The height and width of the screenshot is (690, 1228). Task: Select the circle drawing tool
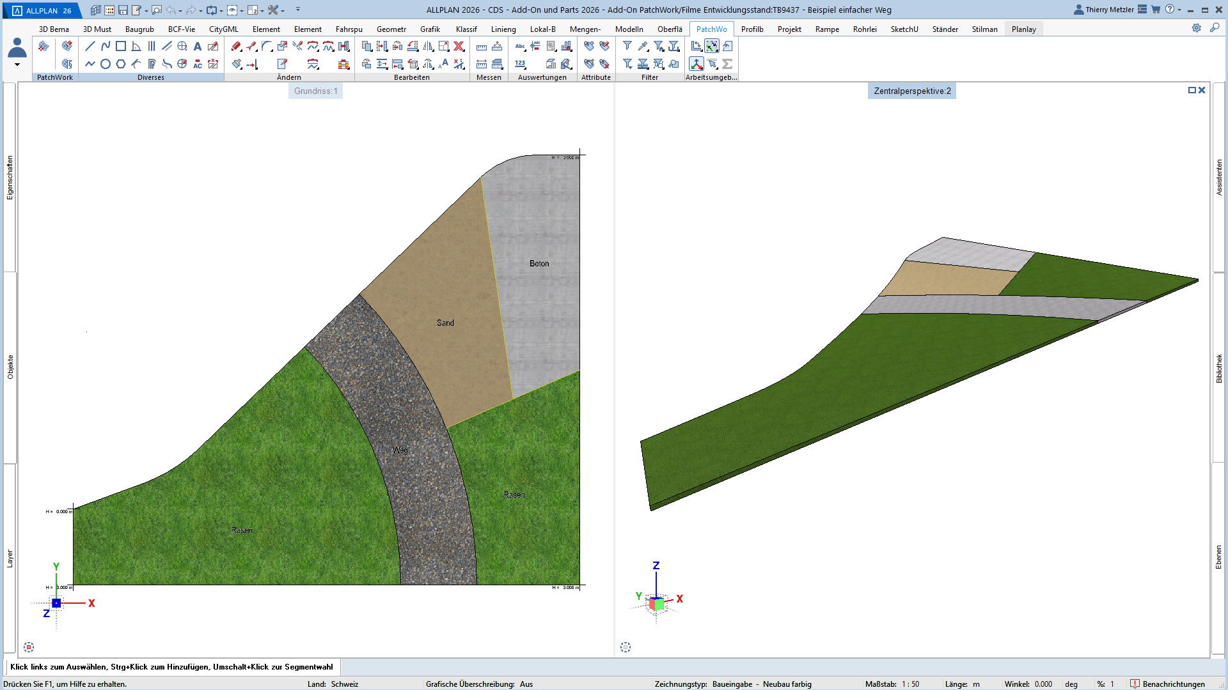105,64
